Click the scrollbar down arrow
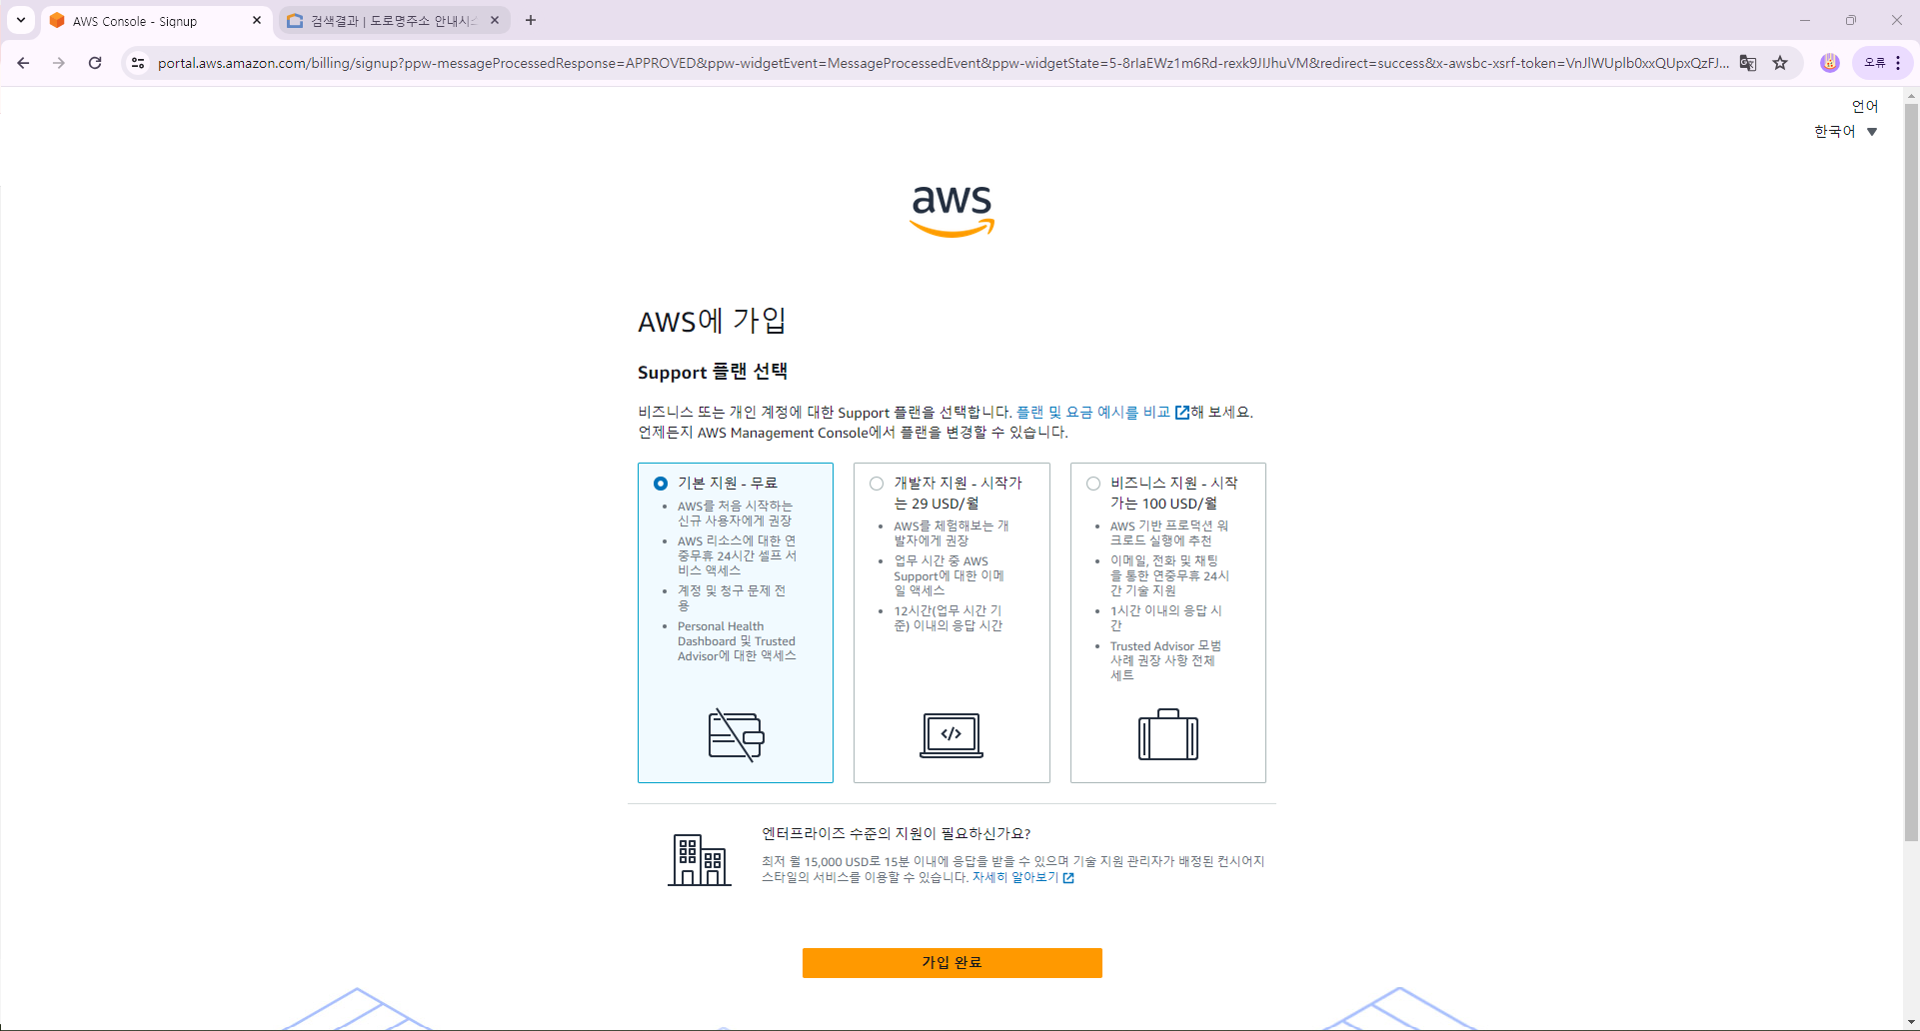The height and width of the screenshot is (1031, 1920). click(1911, 1022)
